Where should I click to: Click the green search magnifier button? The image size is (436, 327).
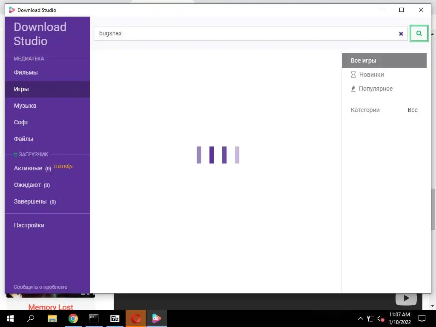tap(419, 33)
